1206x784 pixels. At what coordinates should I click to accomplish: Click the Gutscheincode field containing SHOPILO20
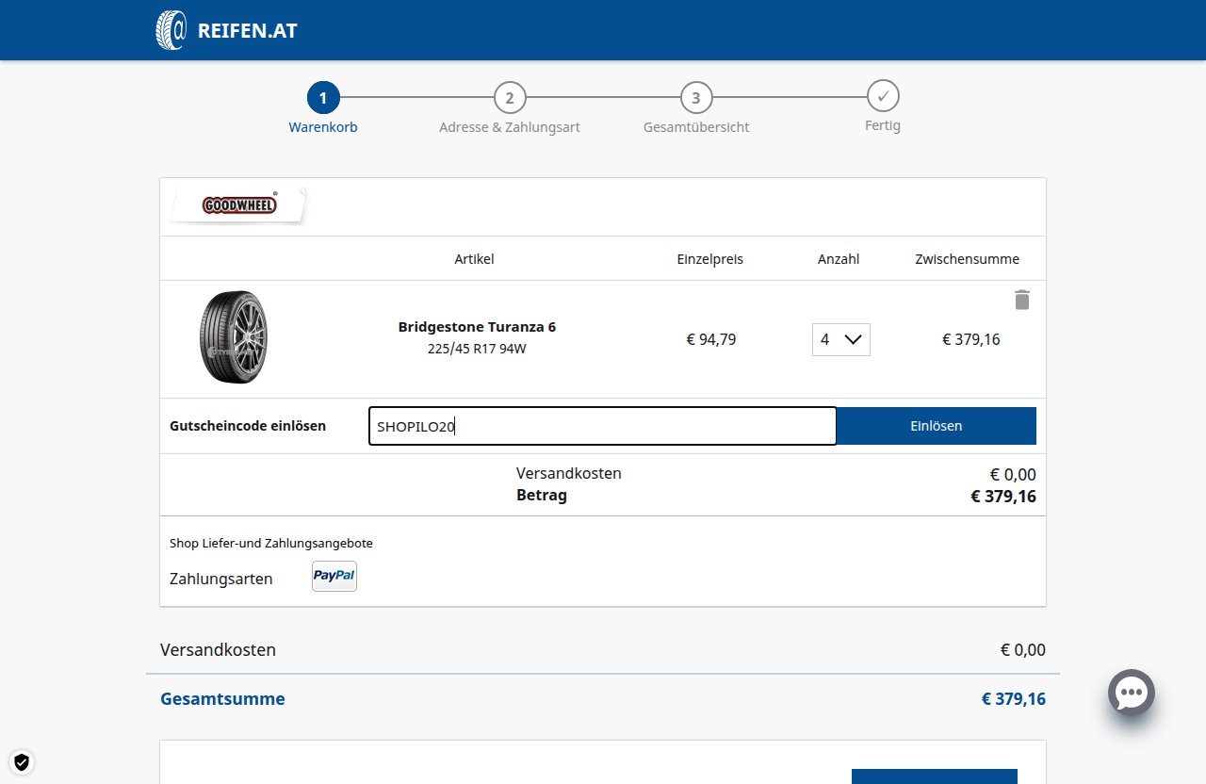pos(602,426)
